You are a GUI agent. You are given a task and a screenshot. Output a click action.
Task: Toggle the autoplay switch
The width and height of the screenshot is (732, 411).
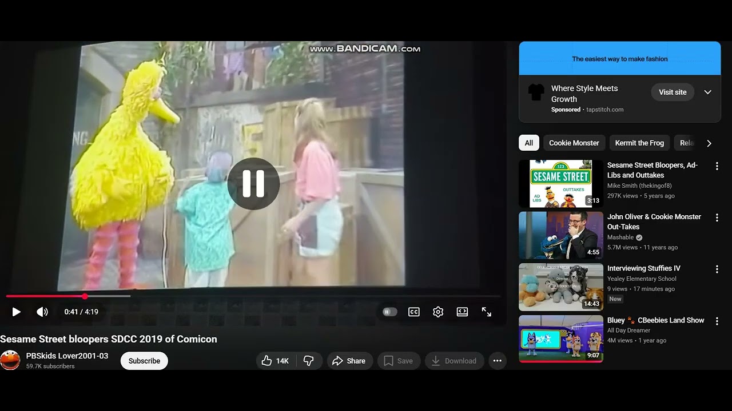click(x=389, y=312)
